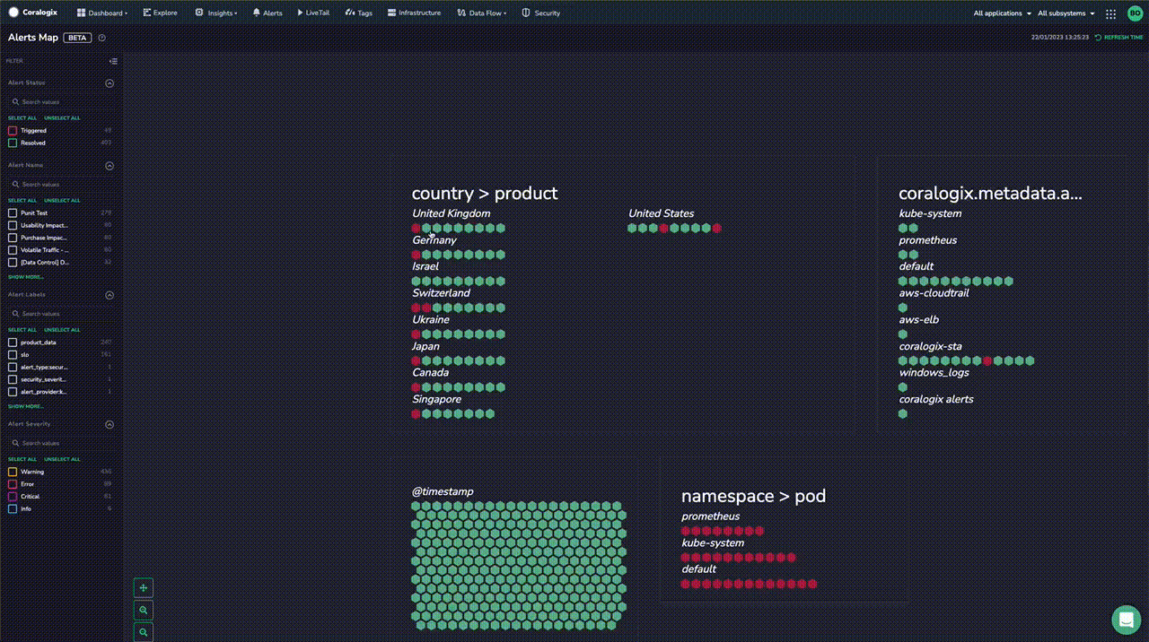Click the search icon under Alert Name

click(16, 185)
